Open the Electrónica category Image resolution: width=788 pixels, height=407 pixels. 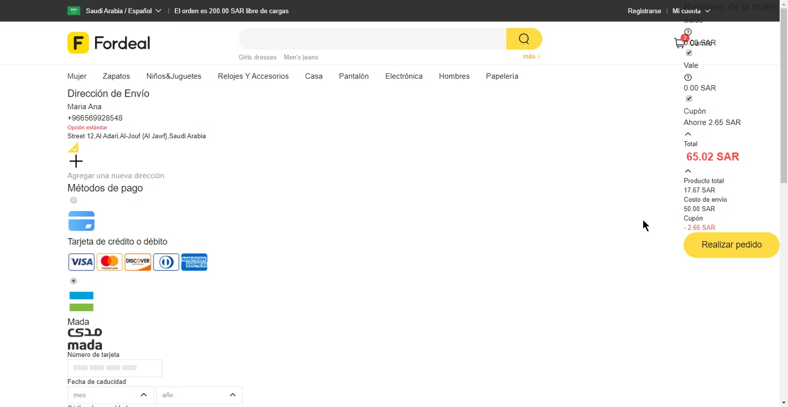[404, 76]
